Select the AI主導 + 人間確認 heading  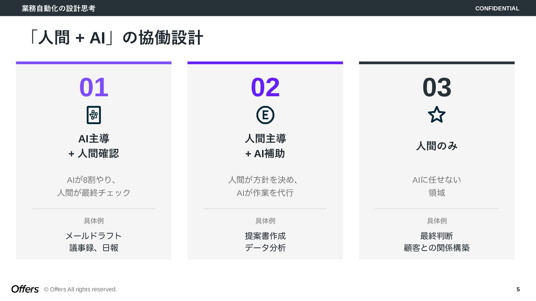tap(94, 146)
